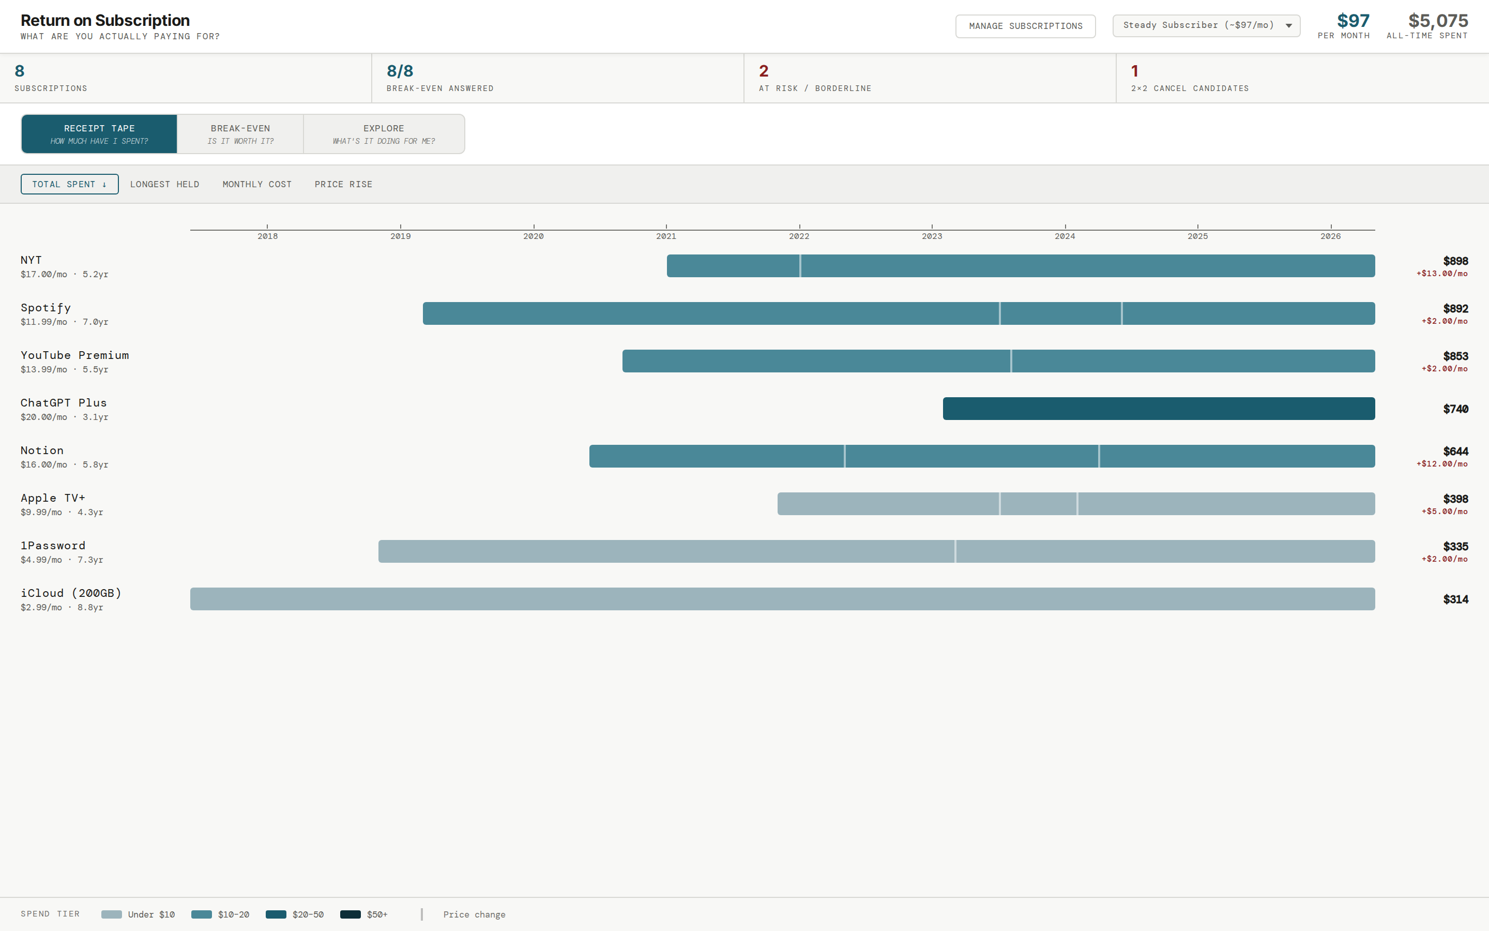Image resolution: width=1489 pixels, height=931 pixels.
Task: Click the 8 Subscriptions summary card
Action: (x=185, y=78)
